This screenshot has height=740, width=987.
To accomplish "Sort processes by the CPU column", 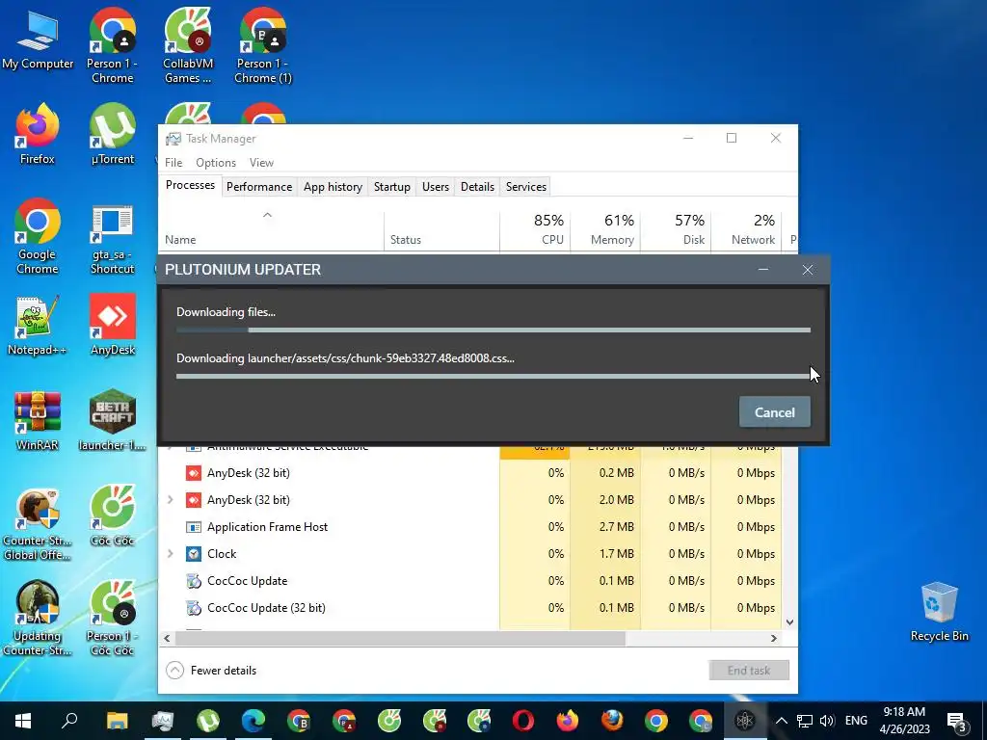I will (x=535, y=229).
